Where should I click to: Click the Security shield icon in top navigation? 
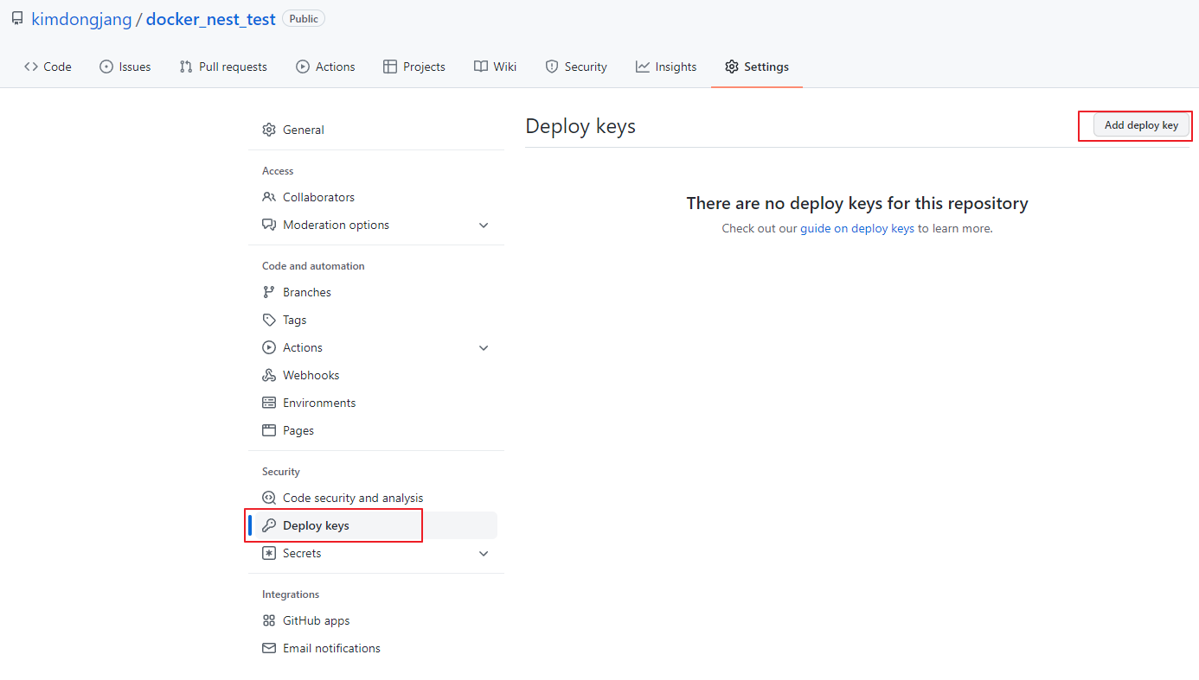(x=552, y=67)
